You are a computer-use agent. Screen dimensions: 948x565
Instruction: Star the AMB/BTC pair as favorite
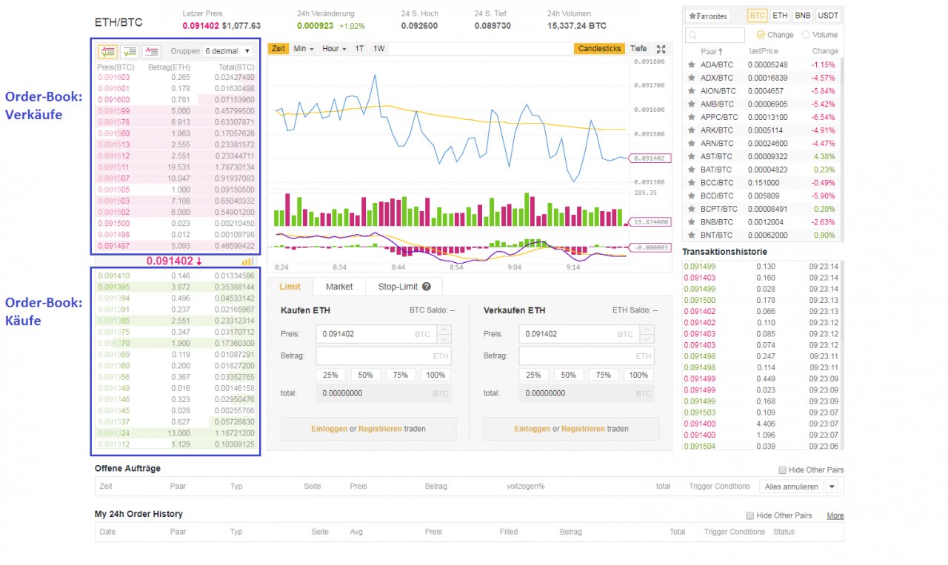(691, 104)
